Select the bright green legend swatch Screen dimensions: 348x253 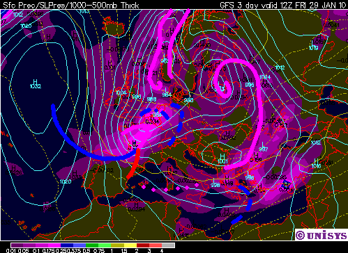[105, 245]
